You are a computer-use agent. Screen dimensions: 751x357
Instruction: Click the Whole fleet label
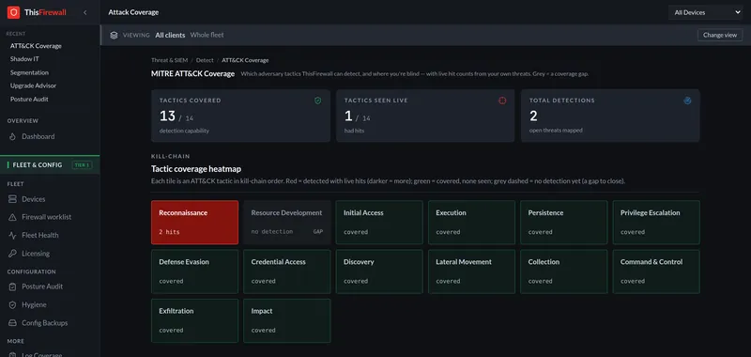tap(207, 35)
